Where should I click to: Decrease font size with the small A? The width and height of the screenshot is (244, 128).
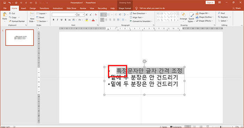pyautogui.click(x=91, y=15)
